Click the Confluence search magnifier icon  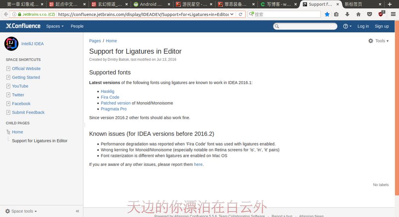[277, 26]
